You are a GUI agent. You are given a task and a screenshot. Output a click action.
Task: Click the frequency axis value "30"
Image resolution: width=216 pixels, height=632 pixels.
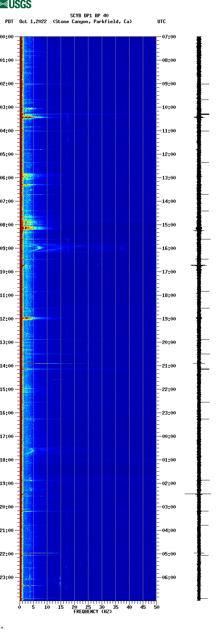102,607
